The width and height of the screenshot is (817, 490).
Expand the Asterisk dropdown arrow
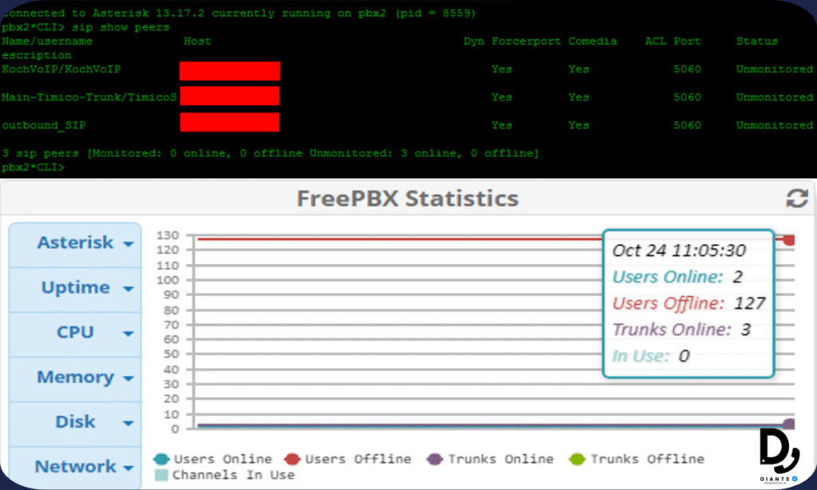(x=128, y=244)
